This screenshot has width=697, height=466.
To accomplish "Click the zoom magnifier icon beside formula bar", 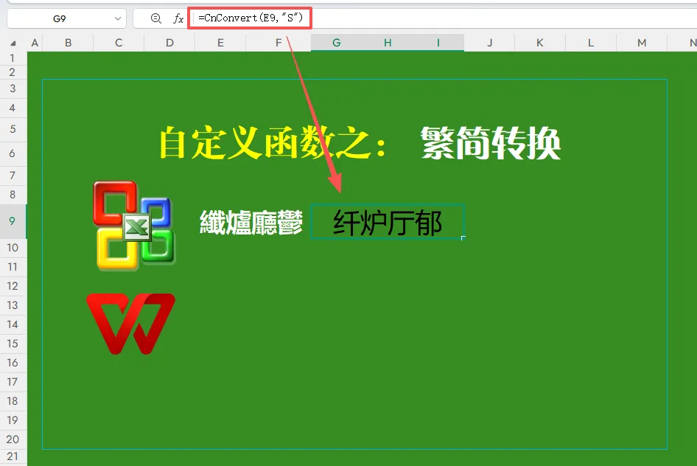I will 156,18.
